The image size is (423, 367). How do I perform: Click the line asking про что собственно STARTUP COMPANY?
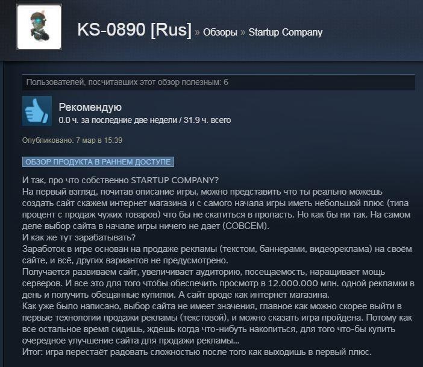pyautogui.click(x=121, y=180)
